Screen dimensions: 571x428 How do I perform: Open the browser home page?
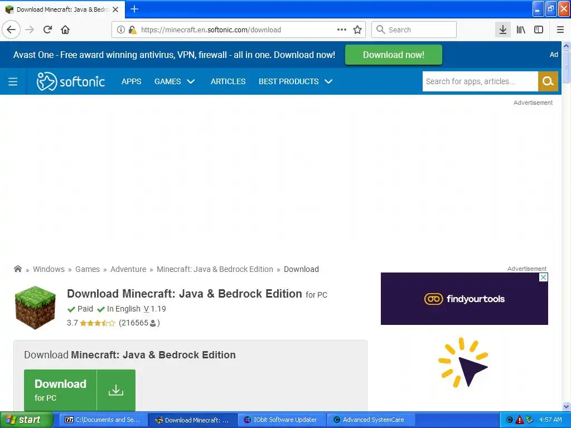(x=65, y=30)
